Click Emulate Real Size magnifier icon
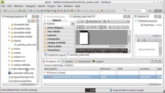The height and width of the screenshot is (93, 165). [110, 27]
